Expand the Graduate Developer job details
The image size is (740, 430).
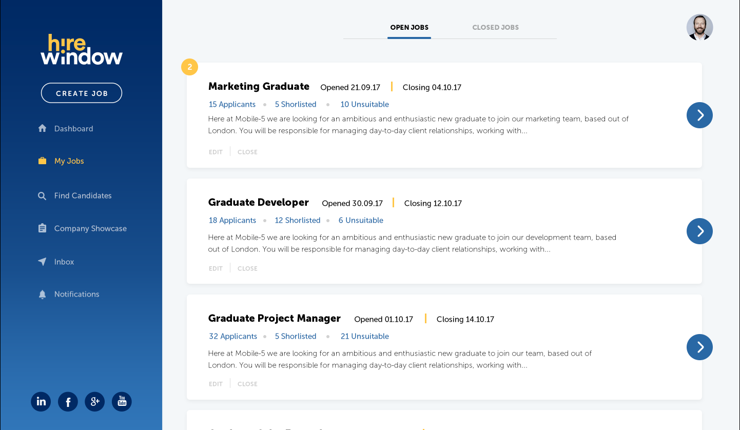(x=699, y=231)
